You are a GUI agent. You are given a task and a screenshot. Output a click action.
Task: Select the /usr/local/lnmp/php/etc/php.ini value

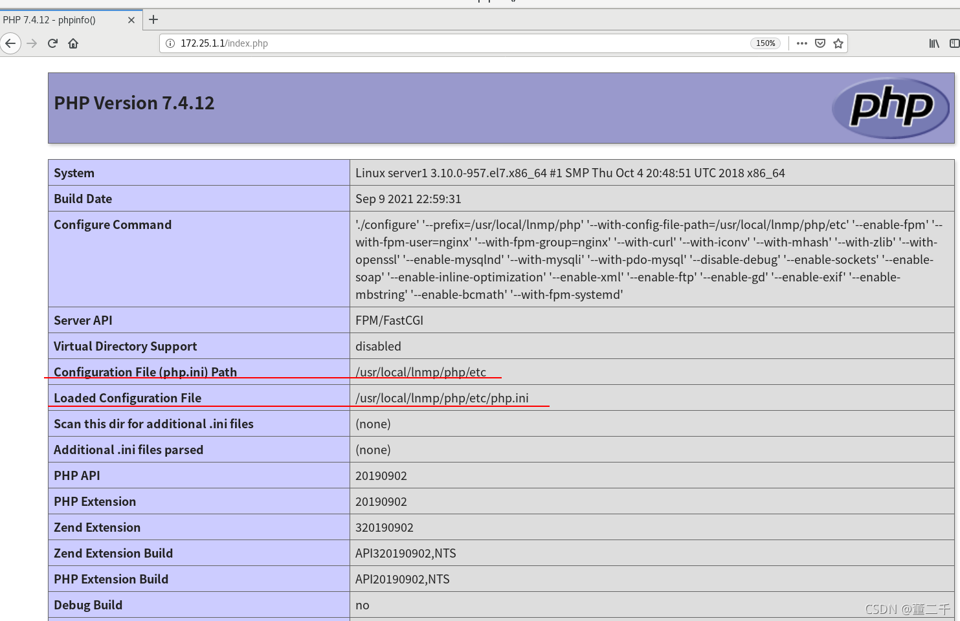(442, 398)
